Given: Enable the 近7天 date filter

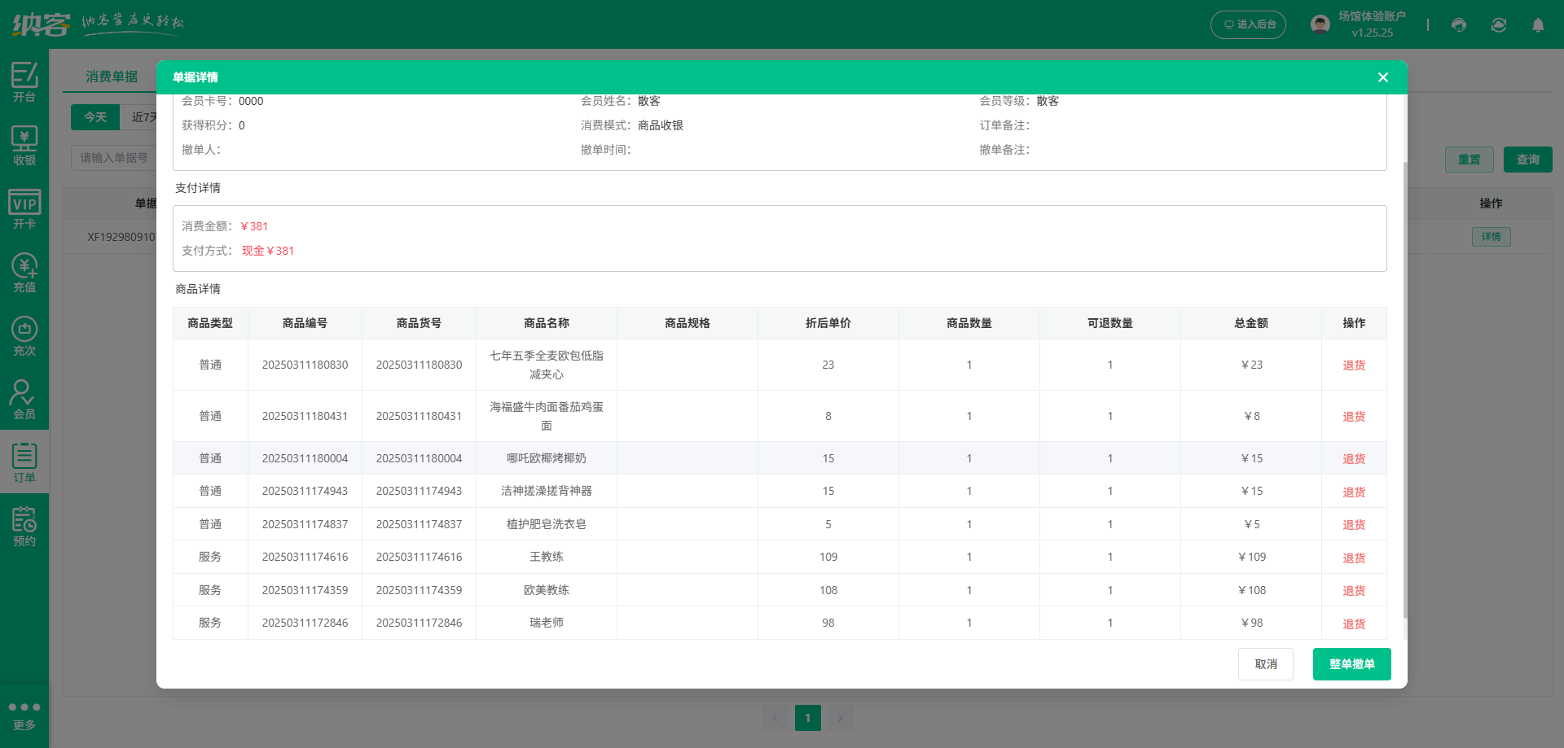Looking at the screenshot, I should pos(143,117).
